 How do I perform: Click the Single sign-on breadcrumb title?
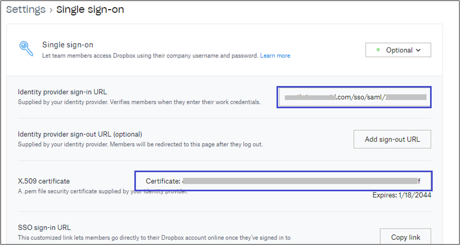(90, 9)
